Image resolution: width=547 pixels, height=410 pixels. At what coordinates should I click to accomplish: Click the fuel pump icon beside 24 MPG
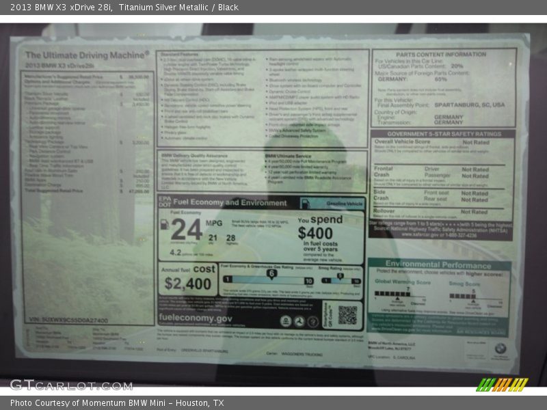tap(165, 224)
